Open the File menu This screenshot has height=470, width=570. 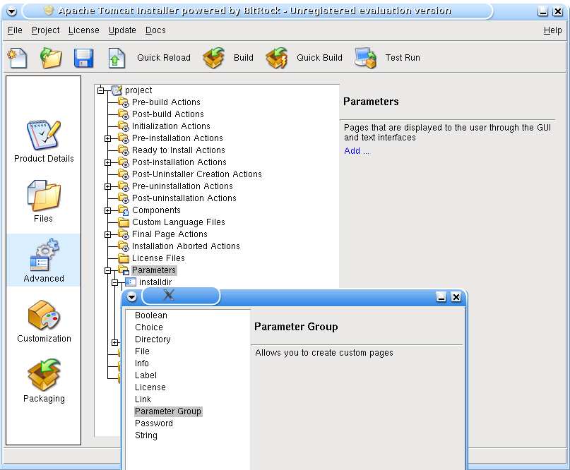click(x=15, y=30)
